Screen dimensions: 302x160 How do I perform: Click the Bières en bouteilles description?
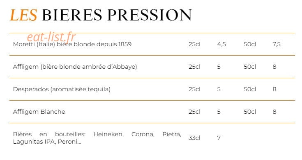tap(97, 138)
